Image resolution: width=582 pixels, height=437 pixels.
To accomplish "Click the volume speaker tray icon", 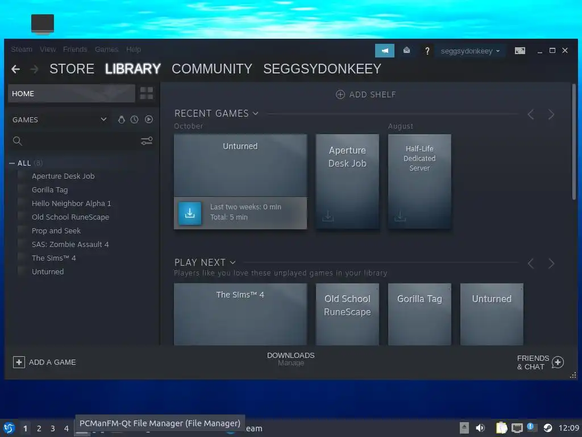I will [480, 428].
